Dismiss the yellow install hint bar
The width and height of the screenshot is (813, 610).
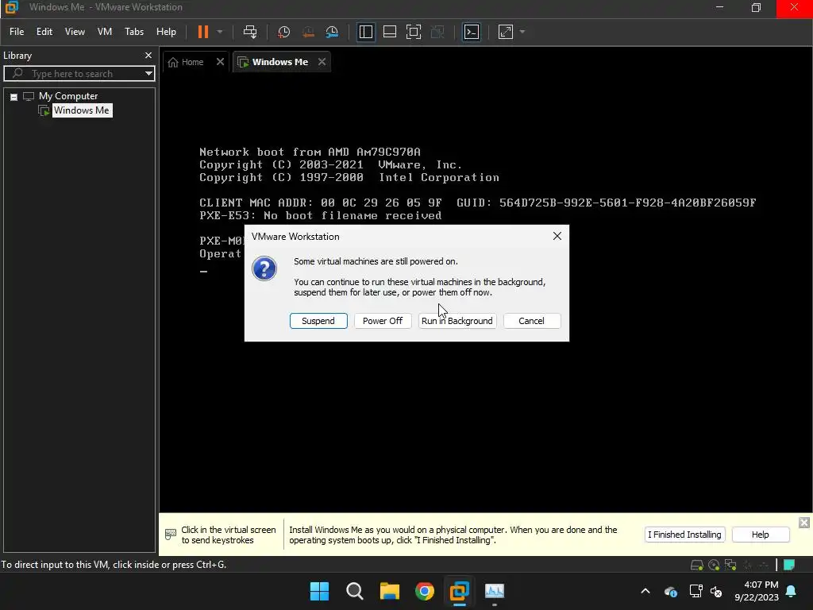tap(803, 523)
